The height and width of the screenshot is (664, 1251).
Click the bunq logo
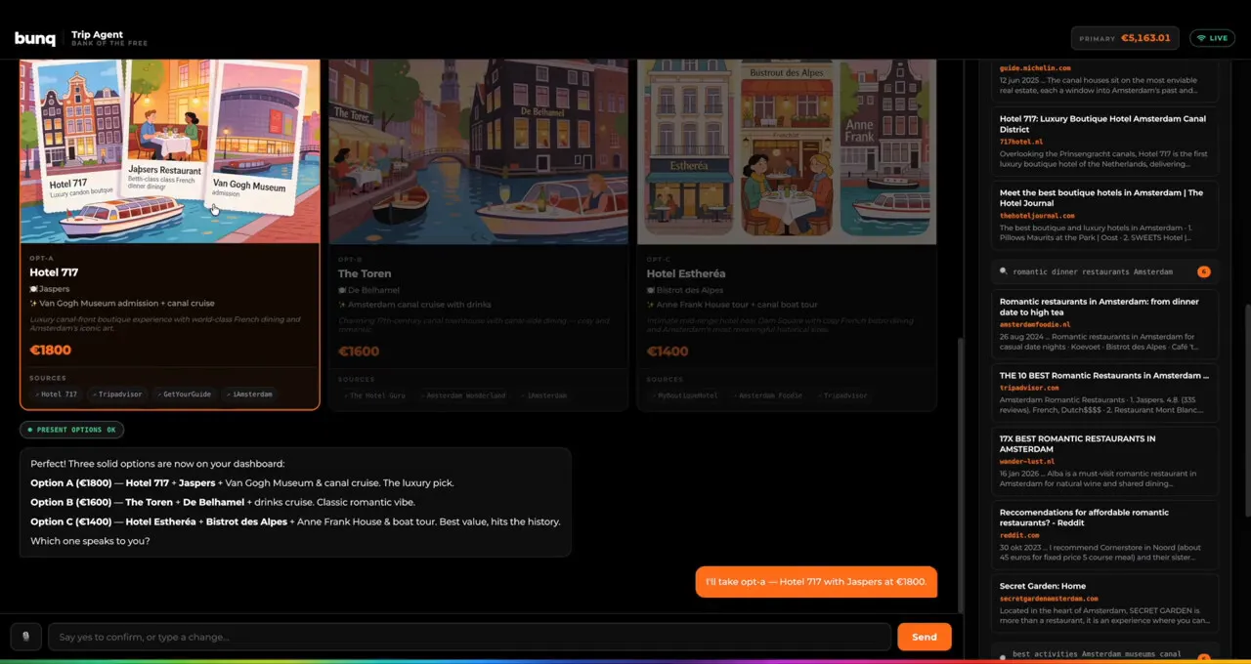(x=35, y=39)
